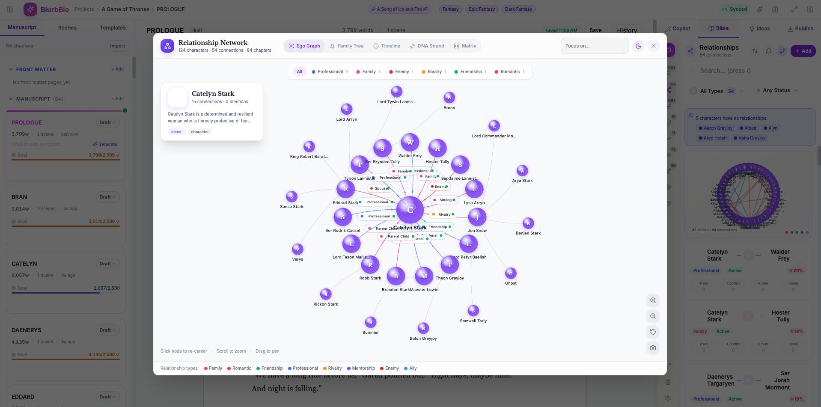Re-center on the Arya Stark node
The height and width of the screenshot is (407, 821).
coord(522,171)
